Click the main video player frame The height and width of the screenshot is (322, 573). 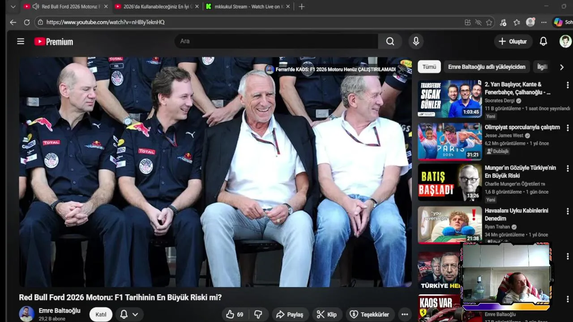(215, 172)
